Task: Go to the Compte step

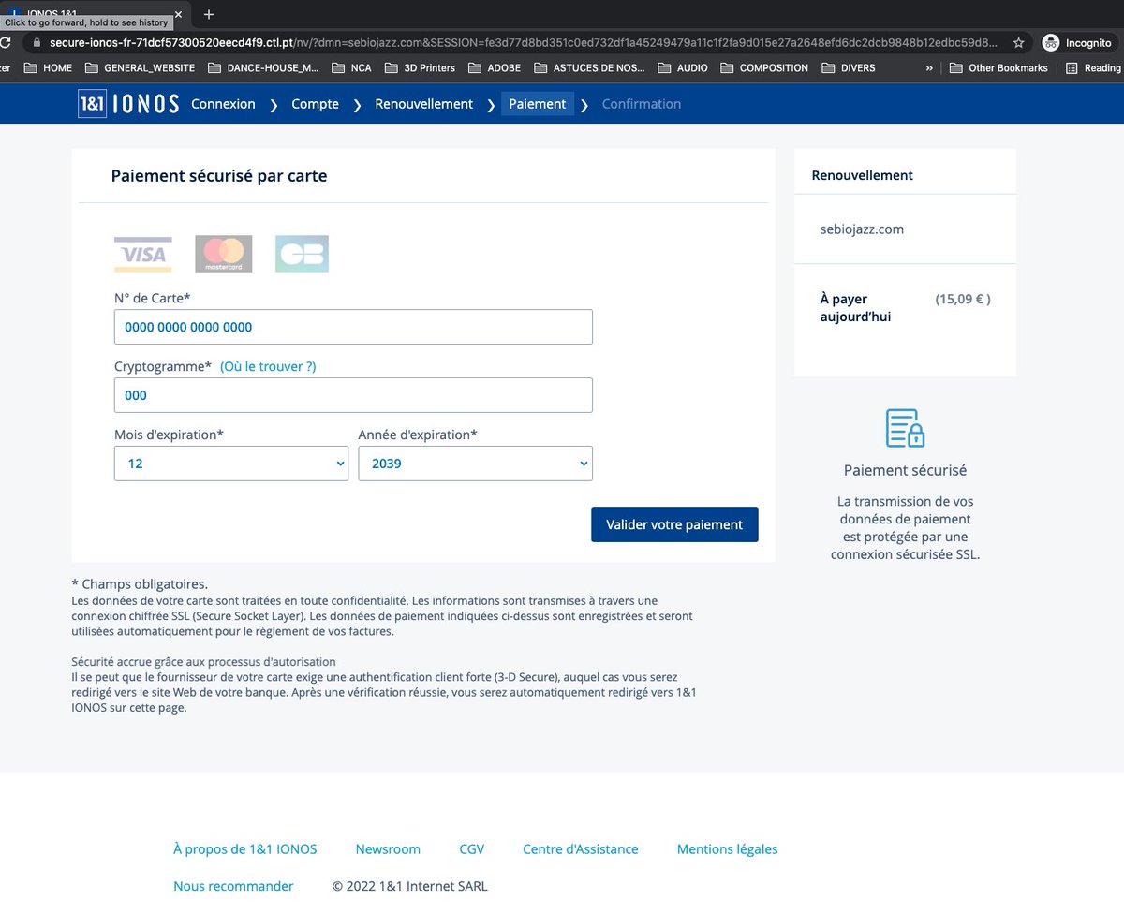Action: 315,104
